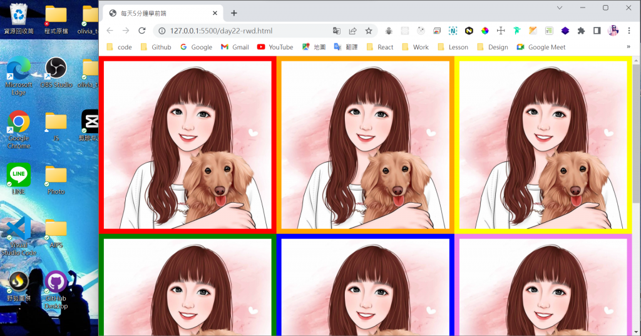
Task: Click the violet-bordered portrait image
Action: tap(543, 285)
